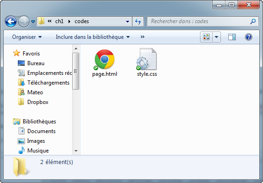Click the change view icon button
Image resolution: width=263 pixels, height=183 pixels.
[206, 37]
